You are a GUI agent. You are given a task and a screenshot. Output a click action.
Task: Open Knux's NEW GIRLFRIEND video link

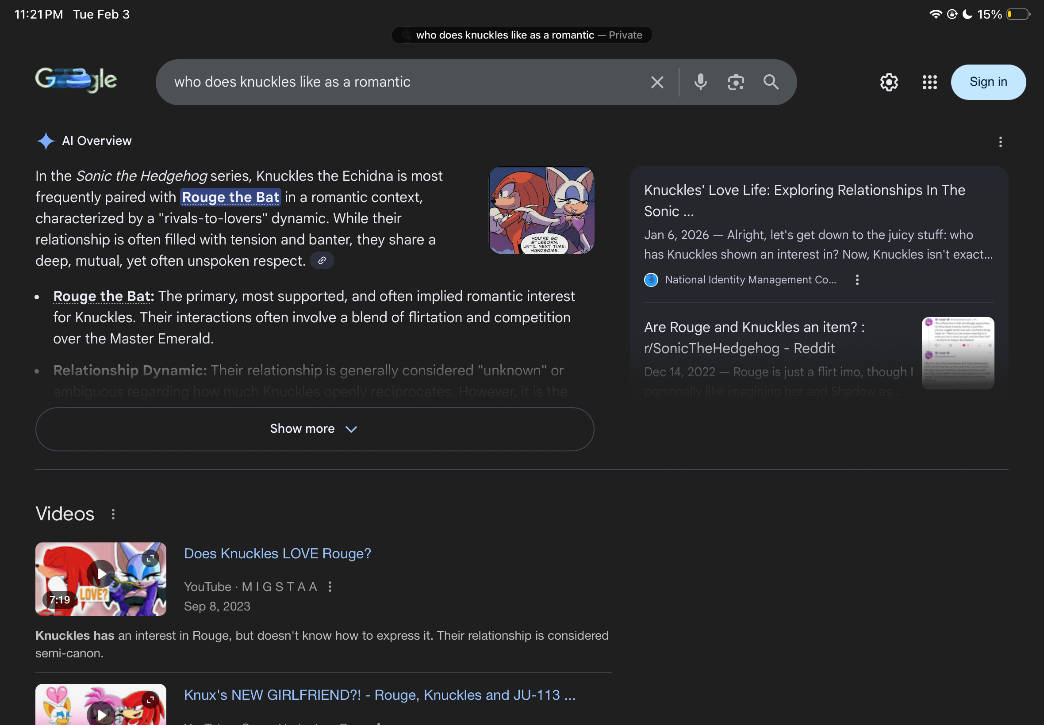point(379,695)
